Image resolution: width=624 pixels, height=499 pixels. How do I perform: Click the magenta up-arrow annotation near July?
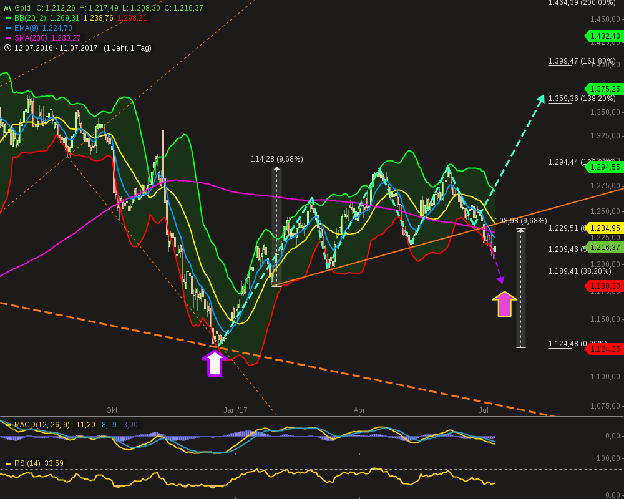[x=505, y=304]
